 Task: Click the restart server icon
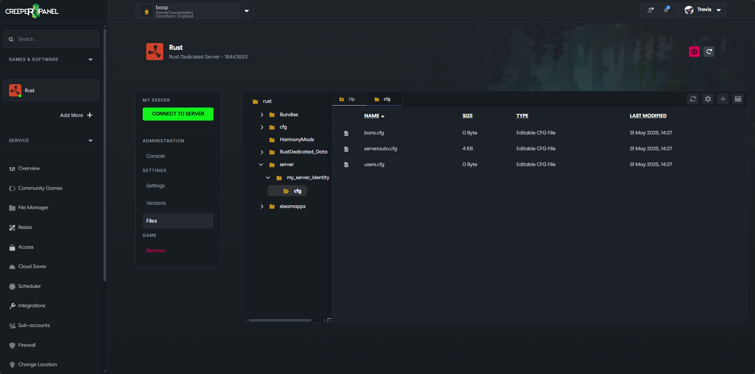708,51
